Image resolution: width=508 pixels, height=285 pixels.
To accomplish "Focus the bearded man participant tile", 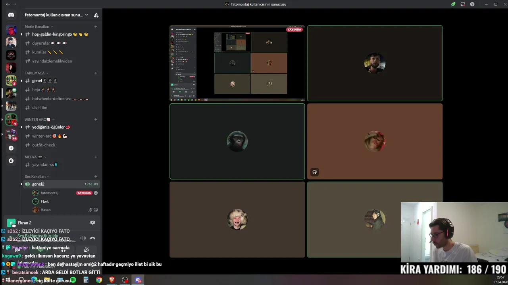I will pos(375,63).
